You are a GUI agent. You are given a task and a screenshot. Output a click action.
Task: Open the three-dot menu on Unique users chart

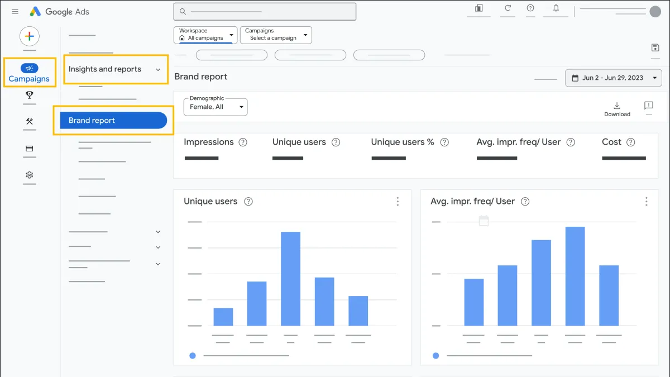coord(398,201)
